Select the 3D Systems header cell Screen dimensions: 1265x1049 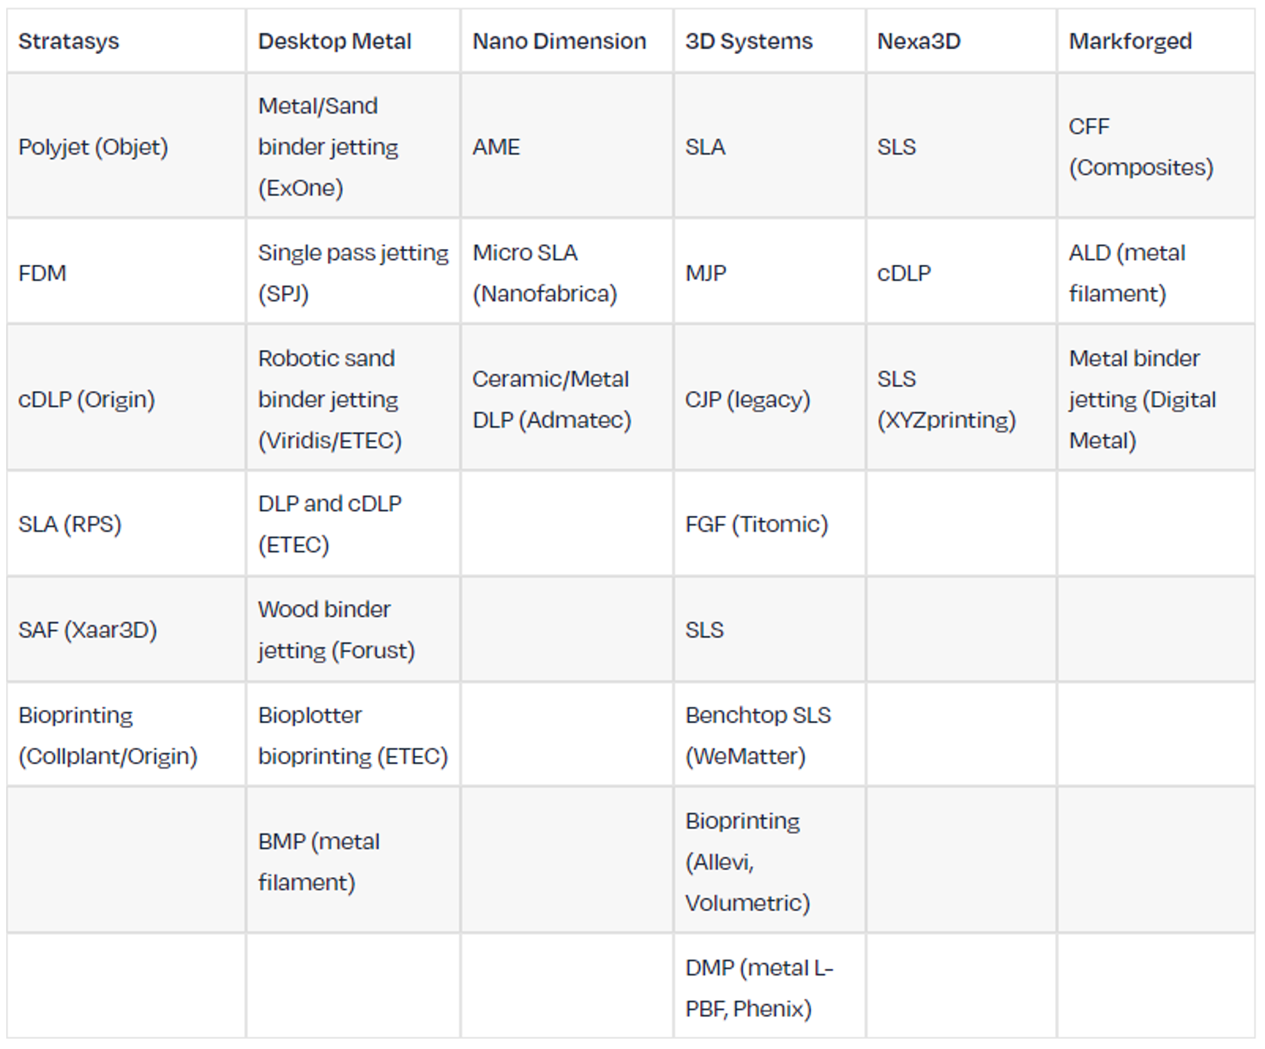tap(769, 41)
